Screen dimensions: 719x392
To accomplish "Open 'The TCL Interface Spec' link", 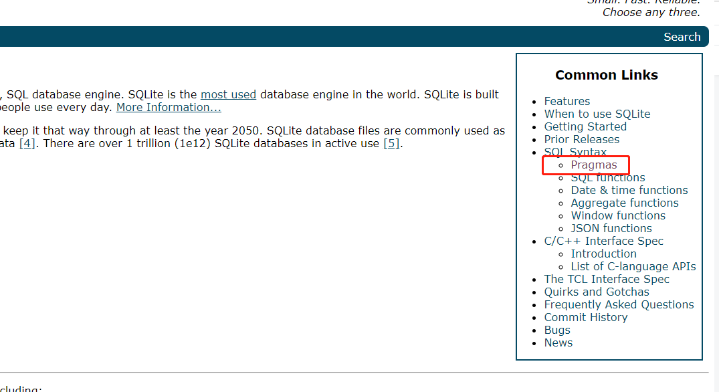I will point(607,279).
